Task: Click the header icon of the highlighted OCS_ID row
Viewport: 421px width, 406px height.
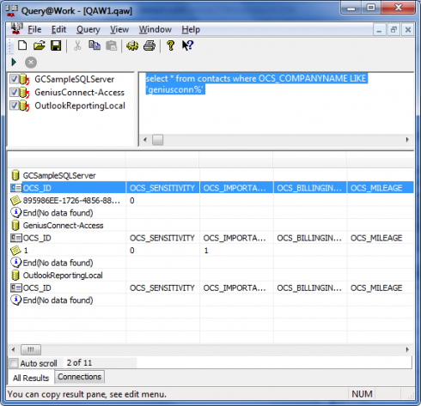Action: click(x=16, y=188)
